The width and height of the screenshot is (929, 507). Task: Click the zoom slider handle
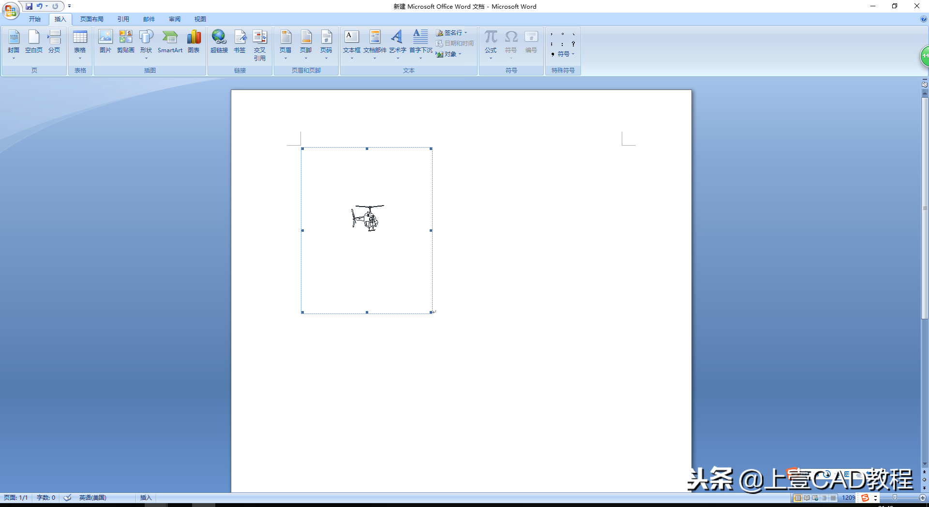tap(895, 498)
